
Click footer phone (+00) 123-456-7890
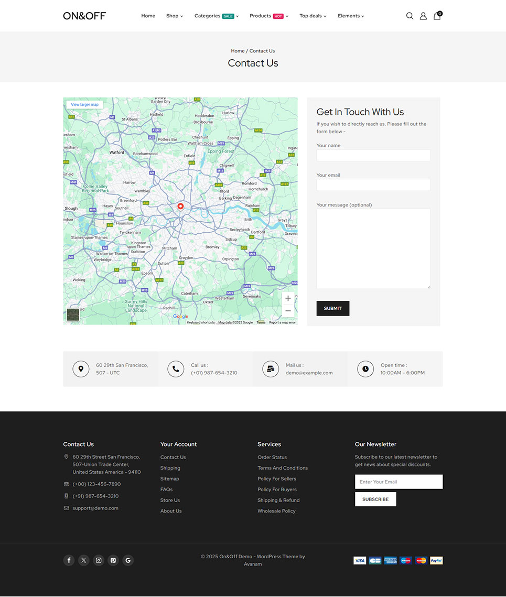coord(97,484)
